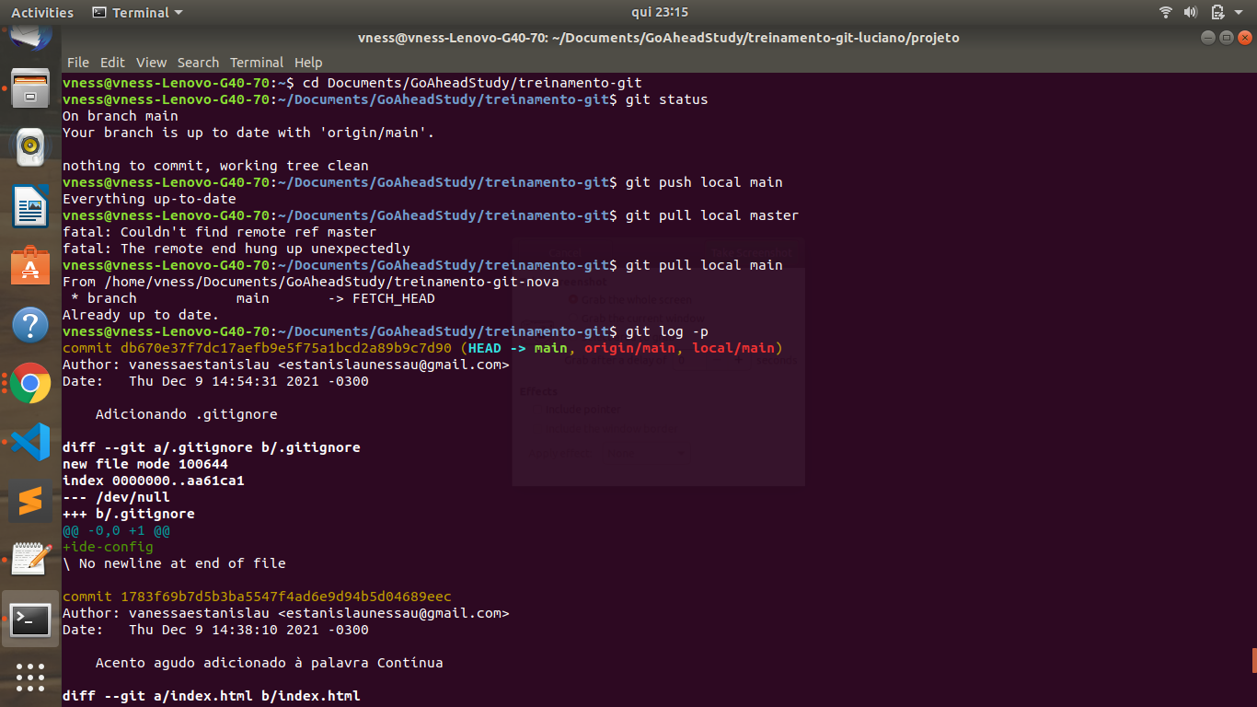The height and width of the screenshot is (707, 1257).
Task: Click 'Everything up-to-date' output line
Action: [149, 199]
